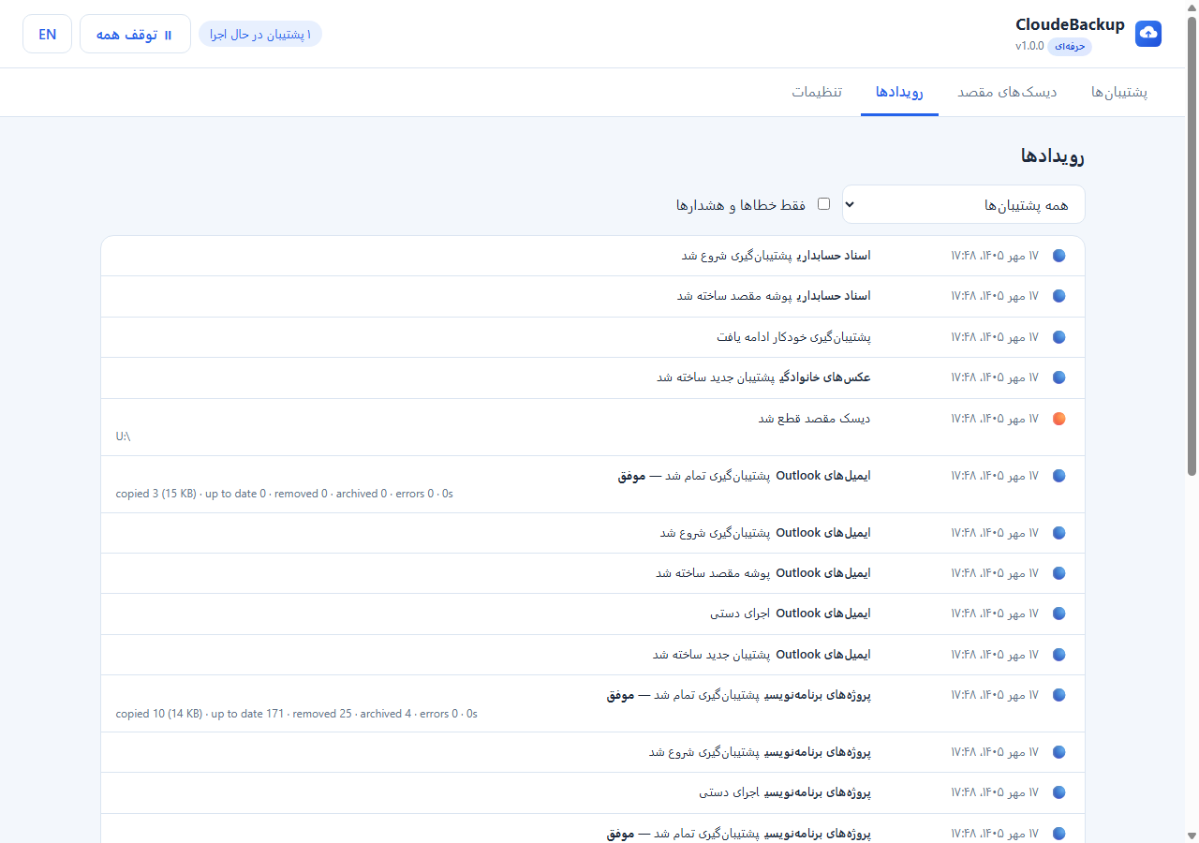Click the dot for Outlook 'پشتیبان جدید ساخته شد'
This screenshot has width=1199, height=843.
(1059, 655)
